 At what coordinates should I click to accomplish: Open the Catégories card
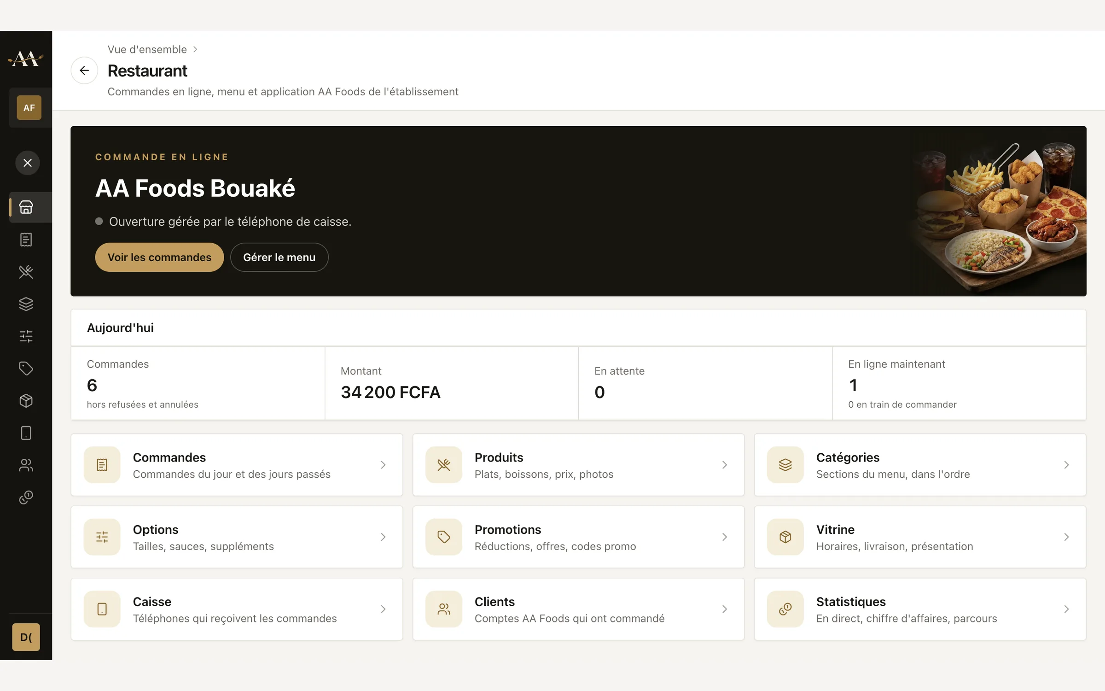tap(920, 465)
